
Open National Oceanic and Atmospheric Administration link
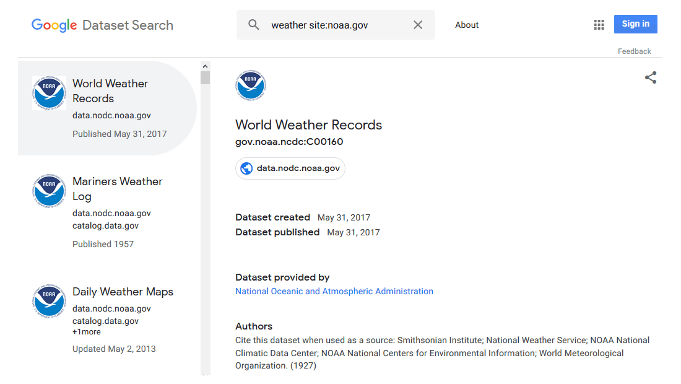[x=334, y=292]
